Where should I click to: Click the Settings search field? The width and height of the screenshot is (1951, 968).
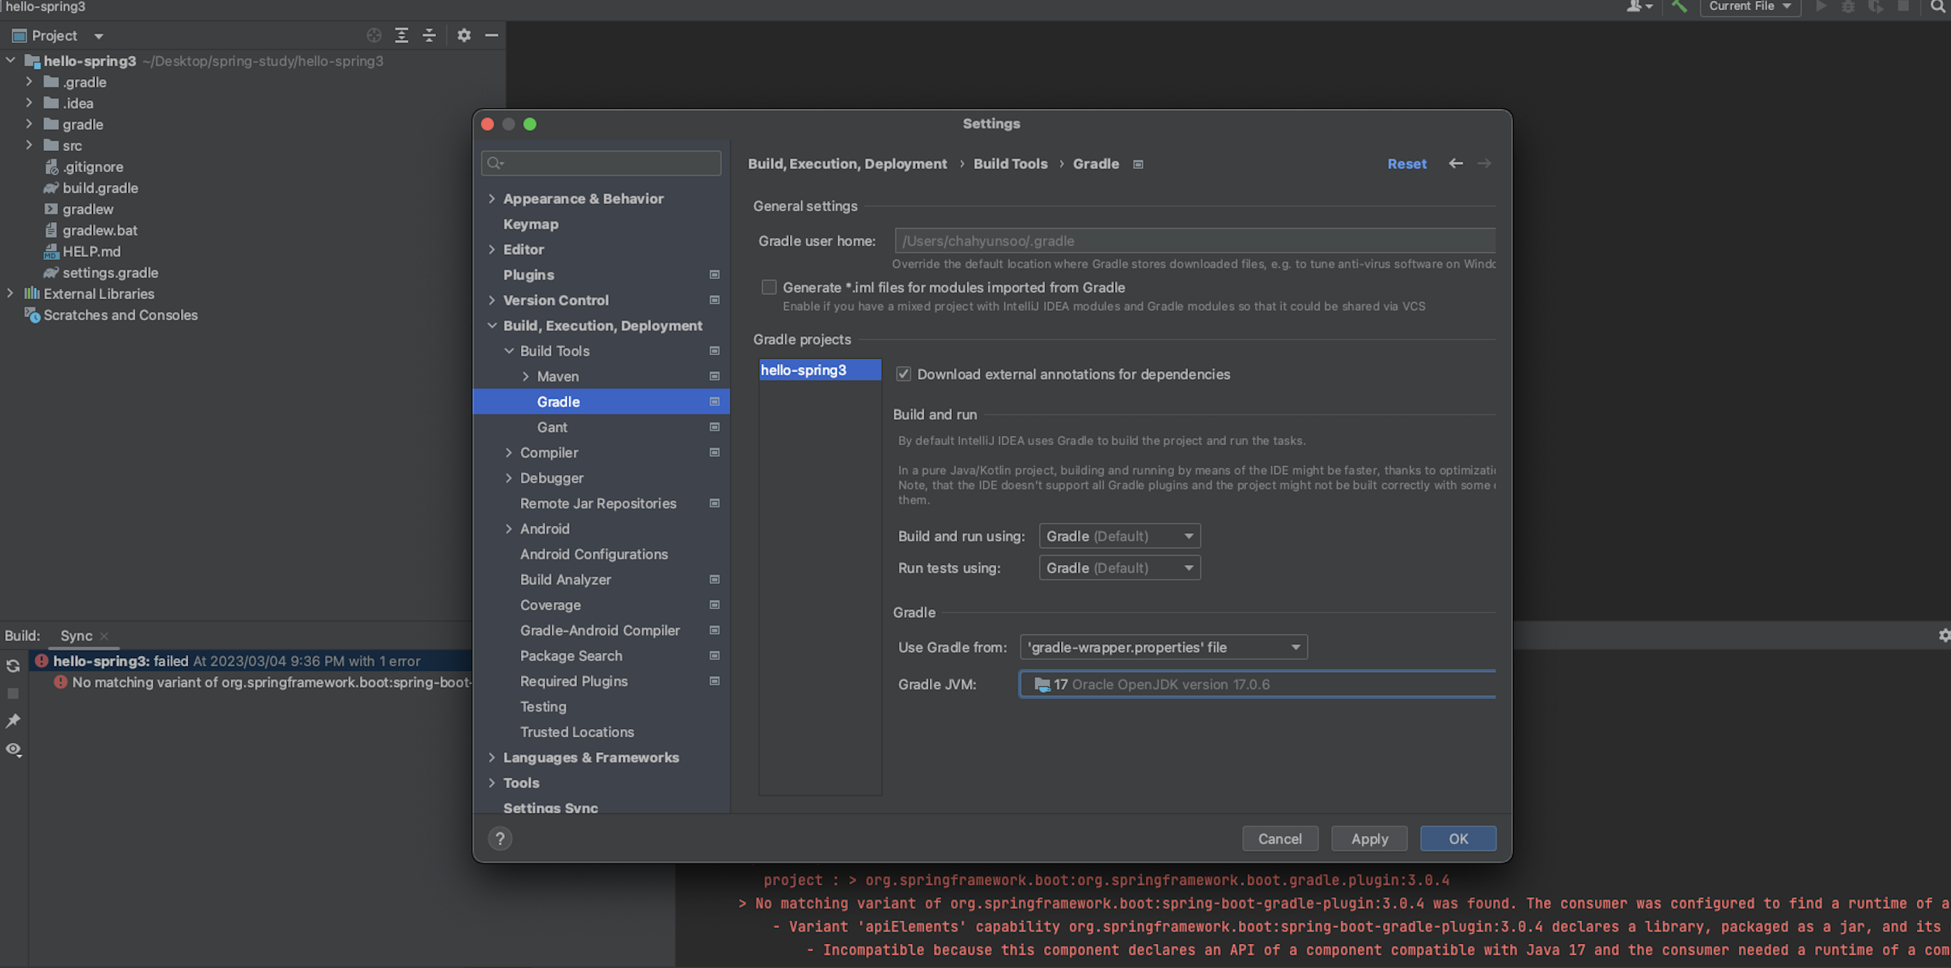pos(601,163)
